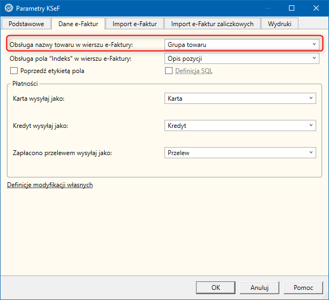The image size is (329, 300).
Task: Confirm settings with the OK button
Action: (216, 287)
